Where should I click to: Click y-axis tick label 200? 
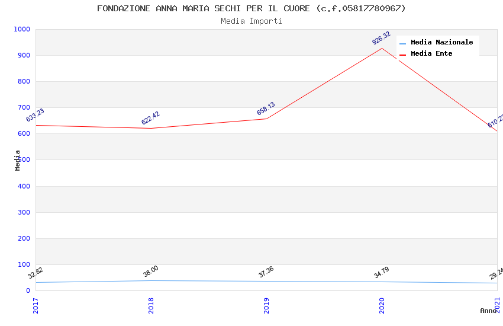pyautogui.click(x=24, y=238)
